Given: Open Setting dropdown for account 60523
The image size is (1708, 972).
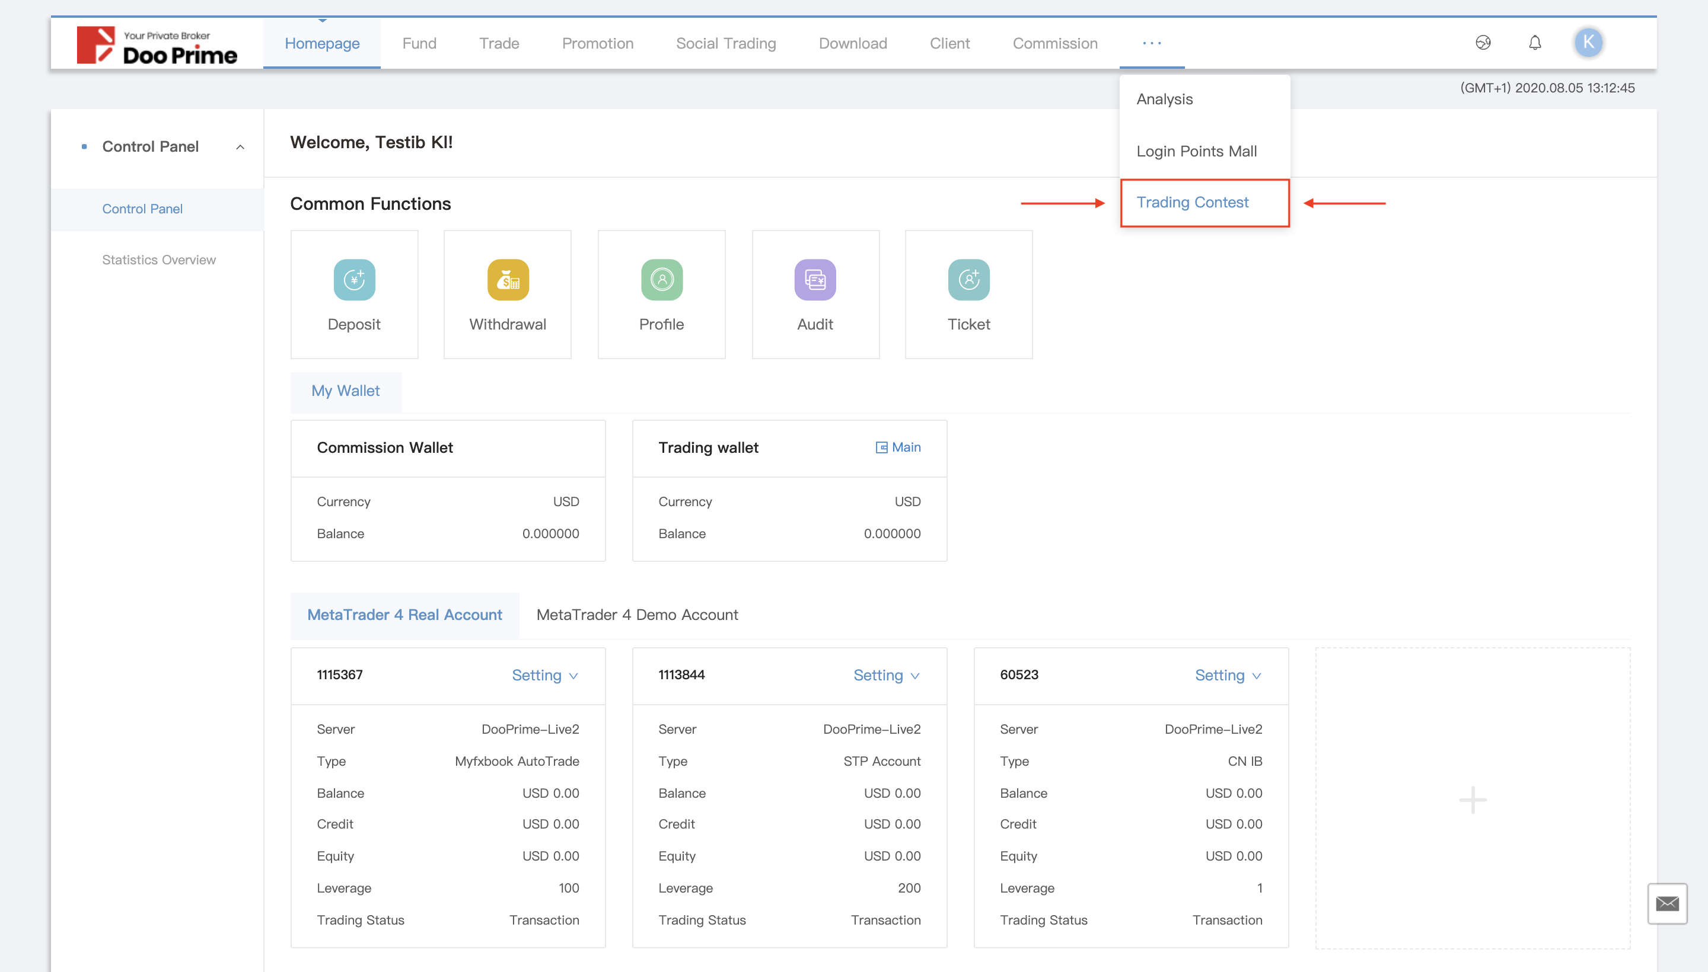Looking at the screenshot, I should [x=1228, y=675].
